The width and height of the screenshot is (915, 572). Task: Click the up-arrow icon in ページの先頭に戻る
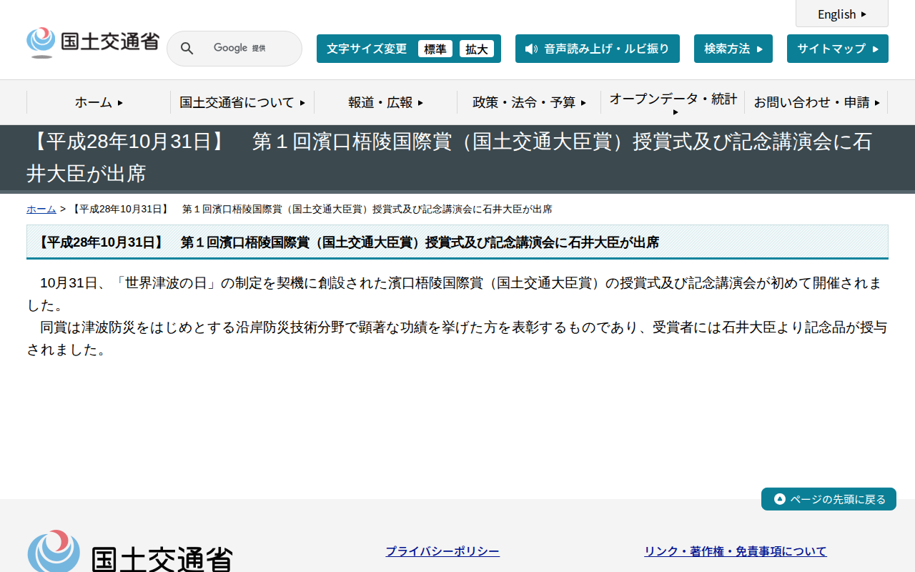[x=778, y=498]
